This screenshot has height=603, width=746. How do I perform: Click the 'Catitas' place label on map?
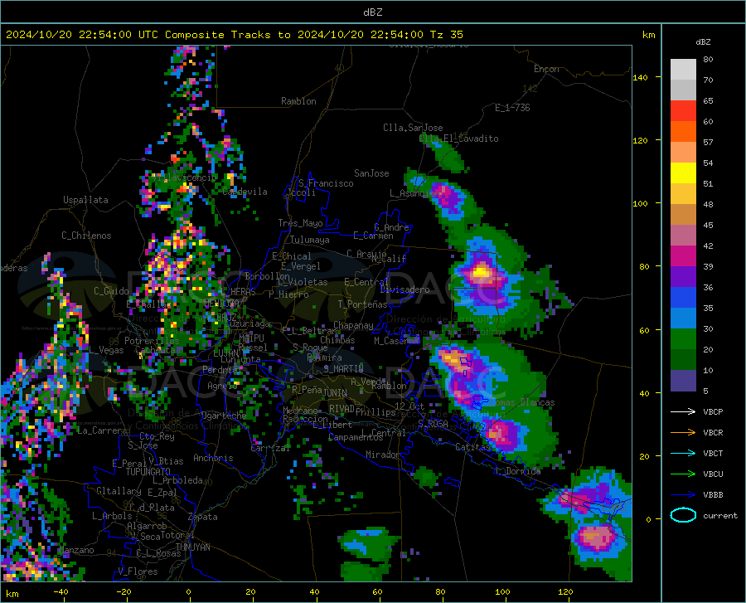click(x=472, y=447)
